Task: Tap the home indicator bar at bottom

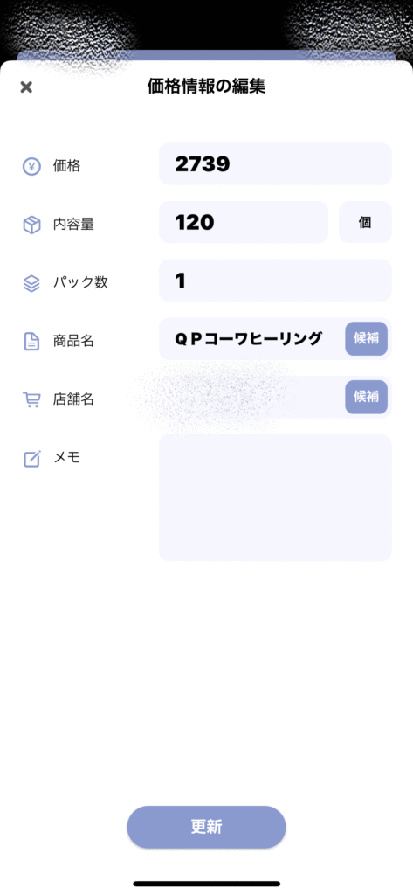Action: [206, 884]
